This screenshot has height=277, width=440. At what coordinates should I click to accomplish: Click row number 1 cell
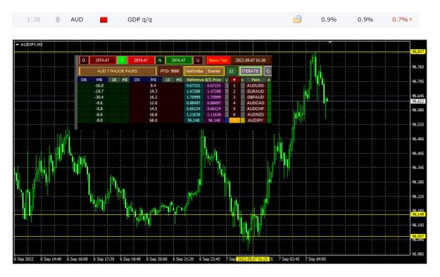tap(234, 86)
